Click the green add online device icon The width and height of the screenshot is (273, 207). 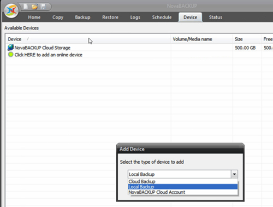pos(11,54)
